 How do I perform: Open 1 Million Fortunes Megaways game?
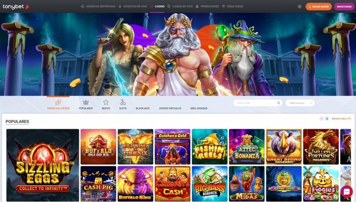321,147
